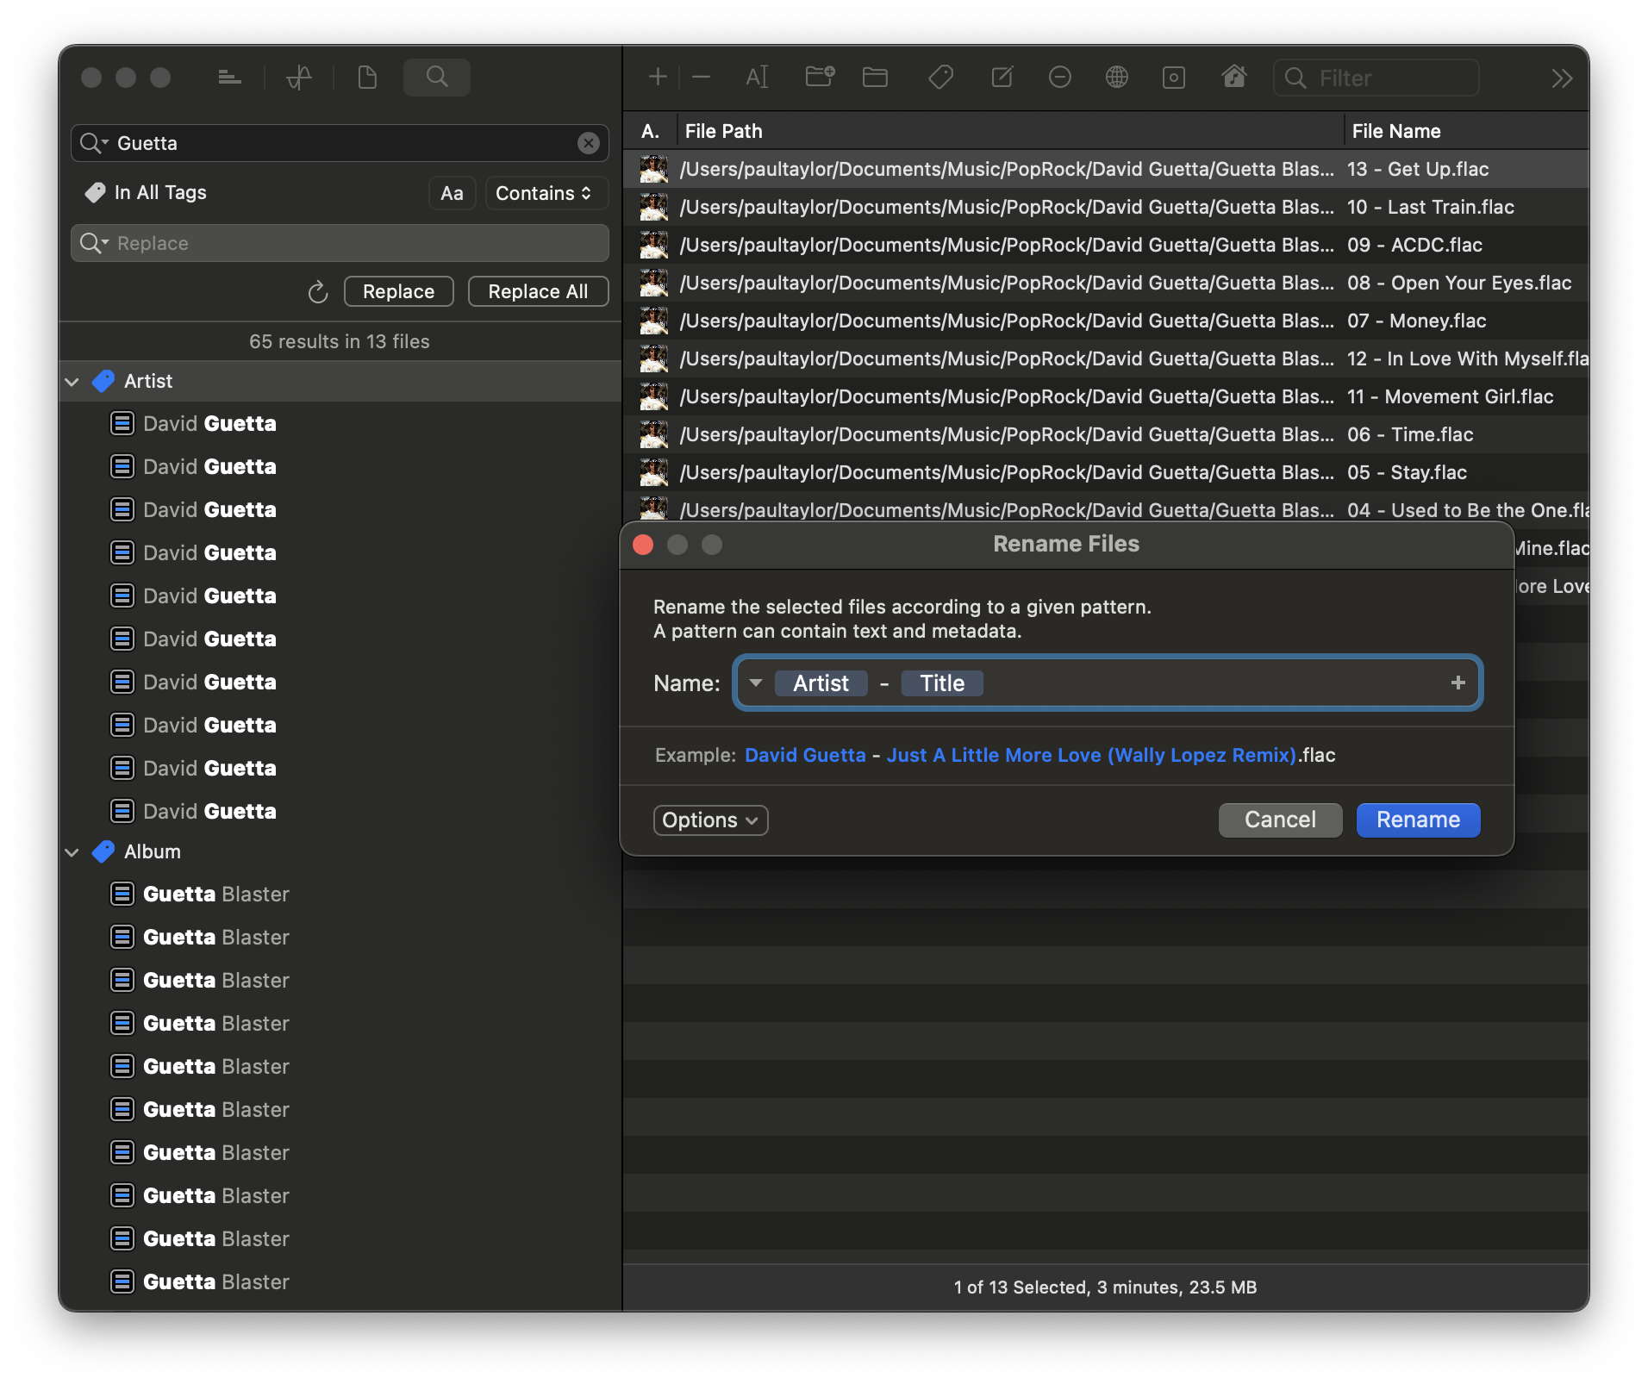Click the artwork target square icon
The height and width of the screenshot is (1384, 1648).
point(1174,78)
